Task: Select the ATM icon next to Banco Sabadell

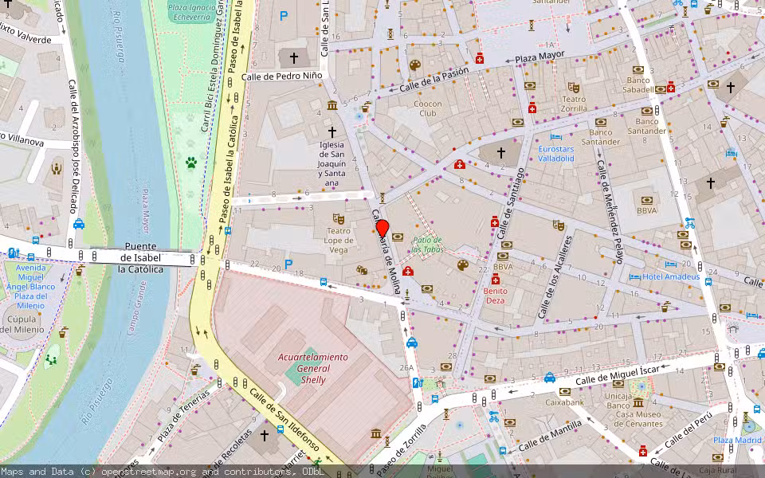Action: point(661,89)
